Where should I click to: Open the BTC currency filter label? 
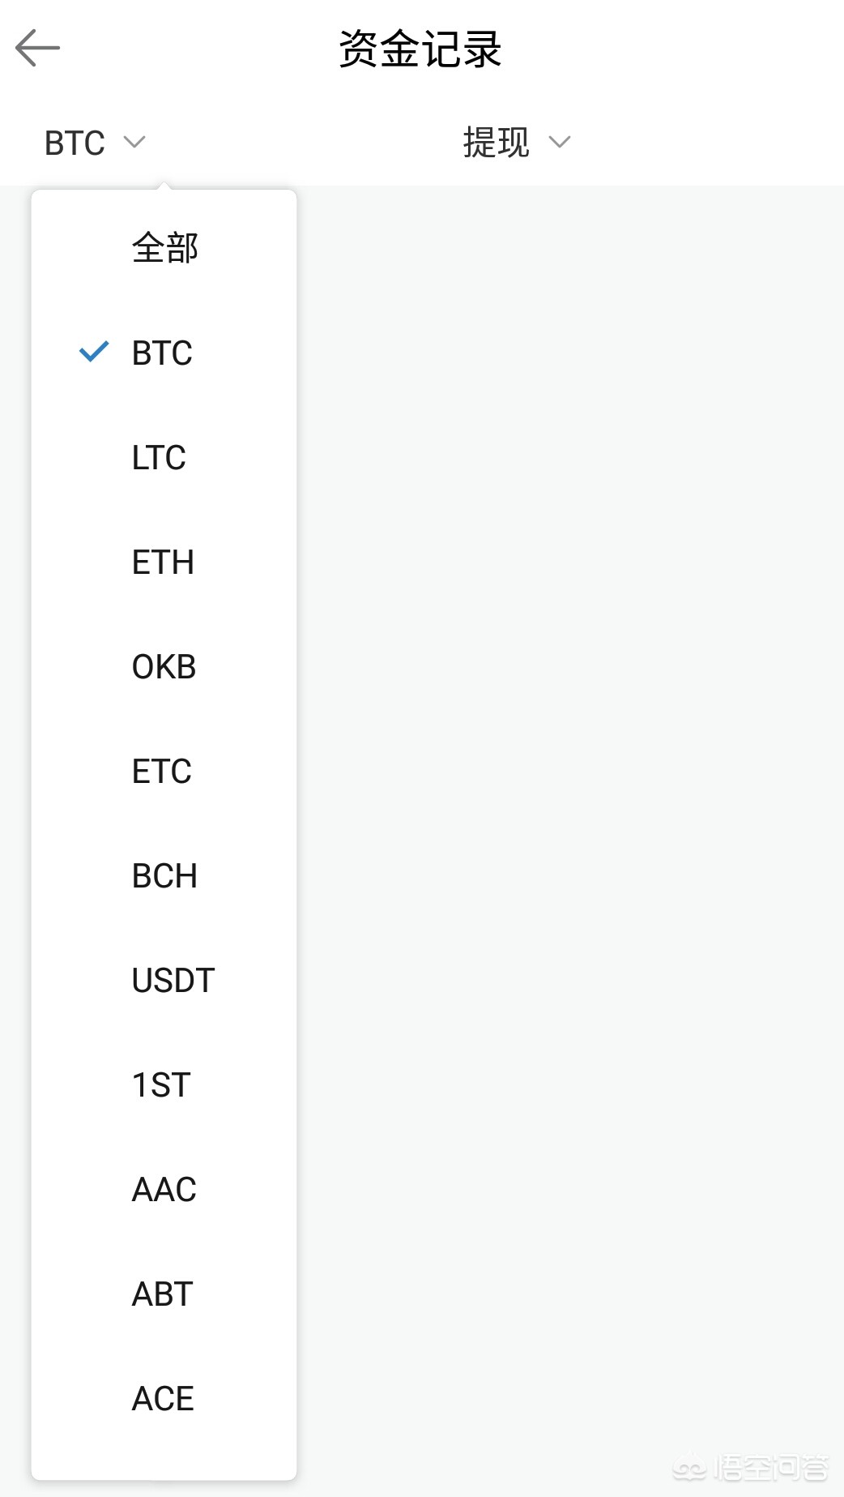[x=75, y=143]
